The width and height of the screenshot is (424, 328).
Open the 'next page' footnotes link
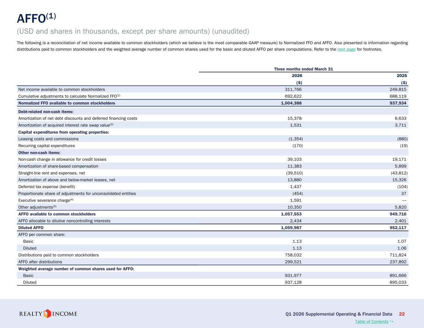click(x=346, y=49)
